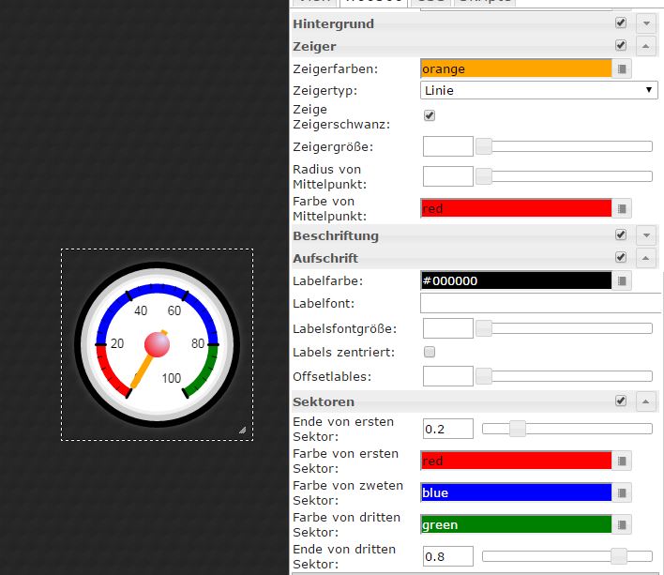Image resolution: width=664 pixels, height=575 pixels.
Task: Open color picker for Zeigerfarben
Action: click(622, 68)
